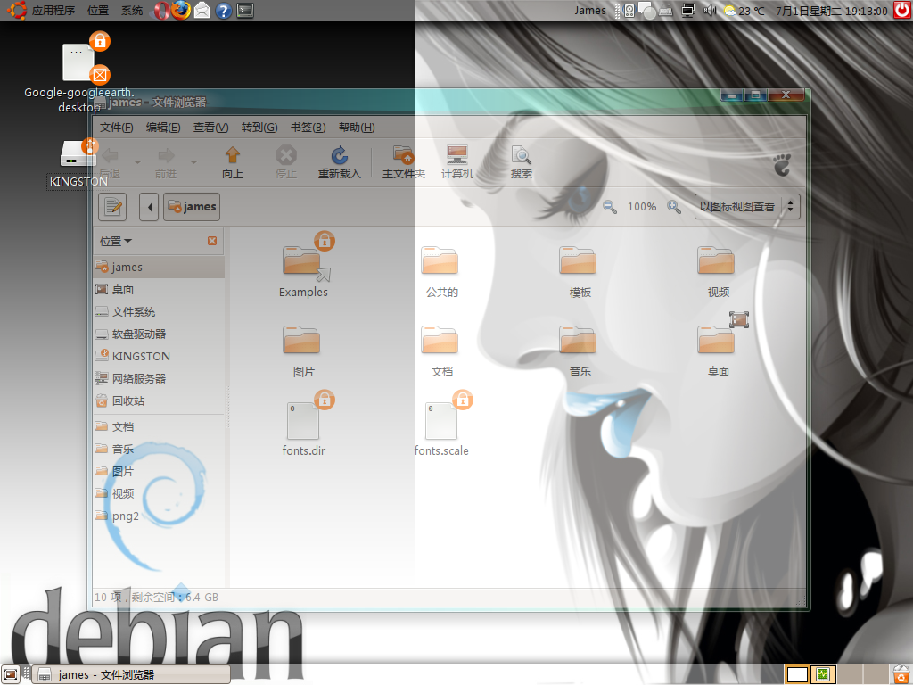The width and height of the screenshot is (913, 685).
Task: Open the help launcher icon in top panel
Action: coord(224,11)
